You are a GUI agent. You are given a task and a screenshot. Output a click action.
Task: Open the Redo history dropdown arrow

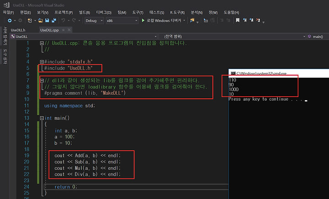pos(79,20)
